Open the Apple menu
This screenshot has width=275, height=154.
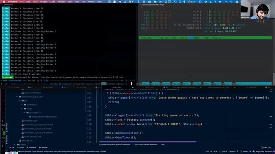tap(4, 2)
